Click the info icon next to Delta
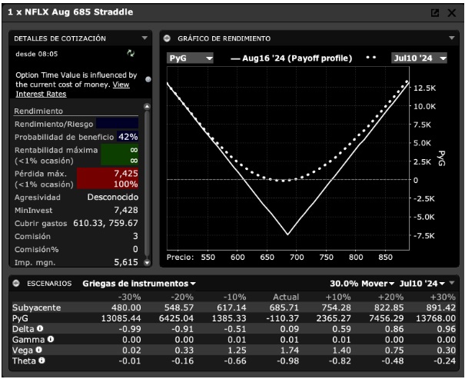 pos(38,328)
